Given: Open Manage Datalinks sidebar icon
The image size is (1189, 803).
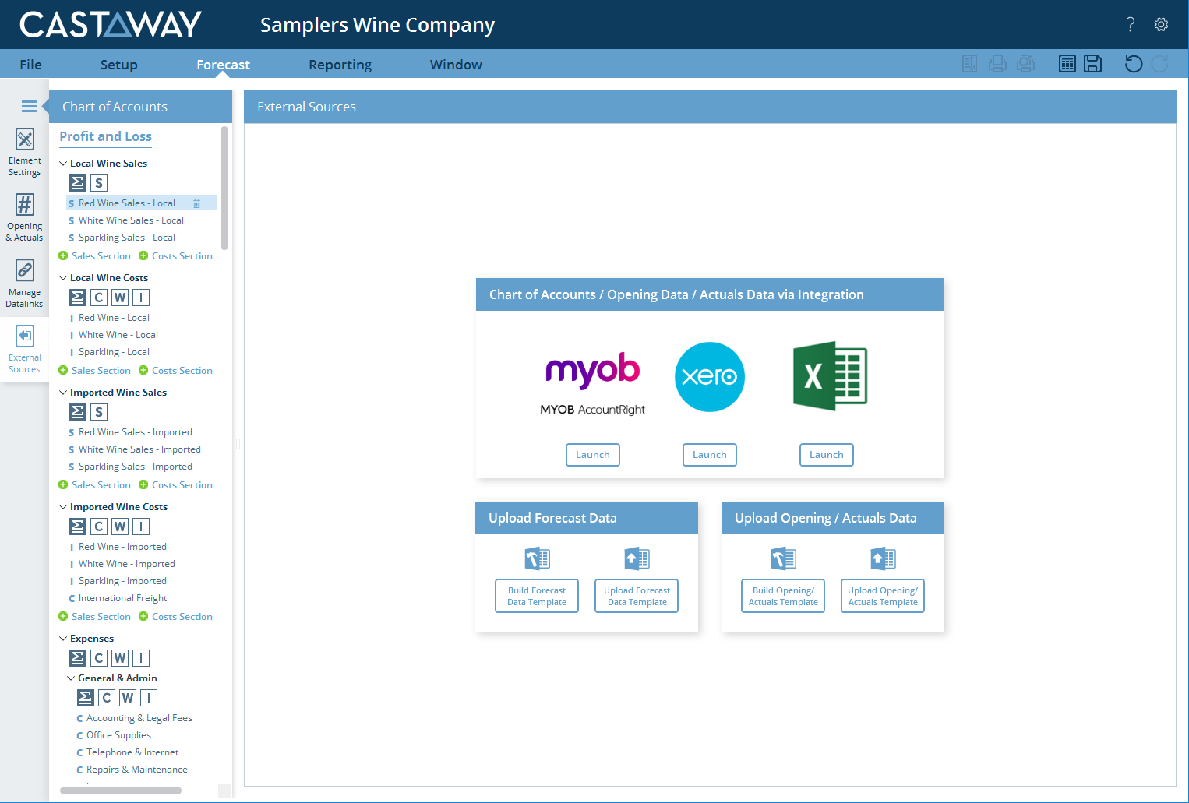Looking at the screenshot, I should click(x=25, y=284).
